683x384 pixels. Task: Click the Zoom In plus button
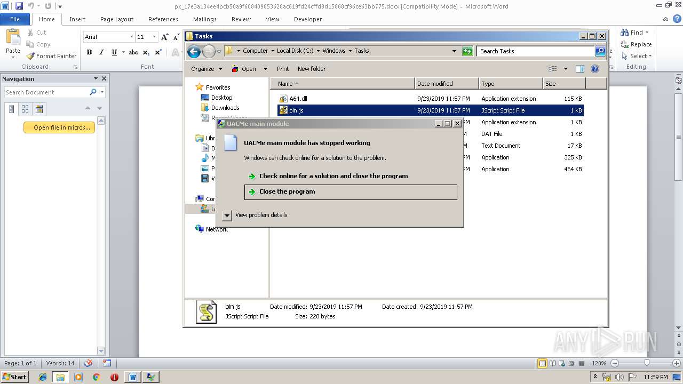[x=677, y=363]
